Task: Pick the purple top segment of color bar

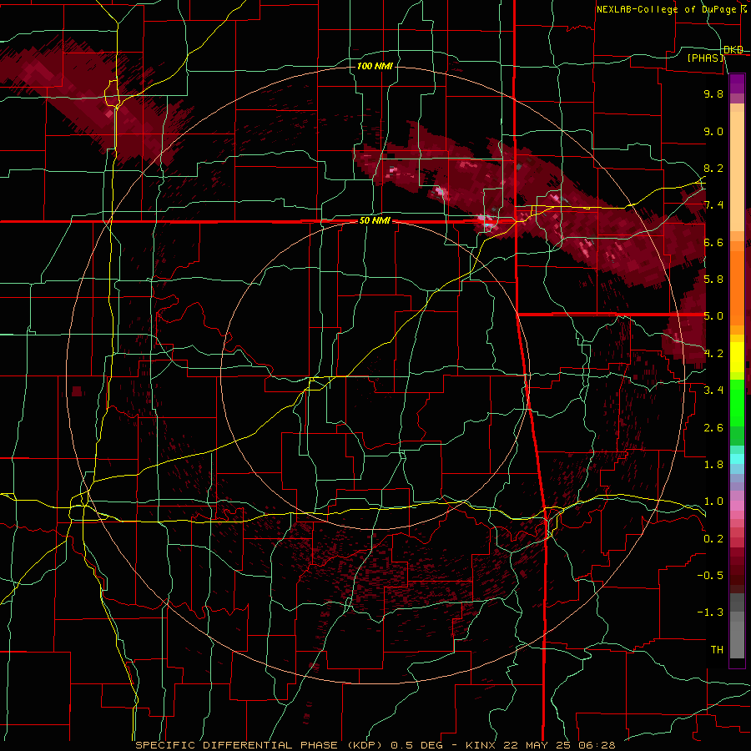Action: [x=737, y=83]
